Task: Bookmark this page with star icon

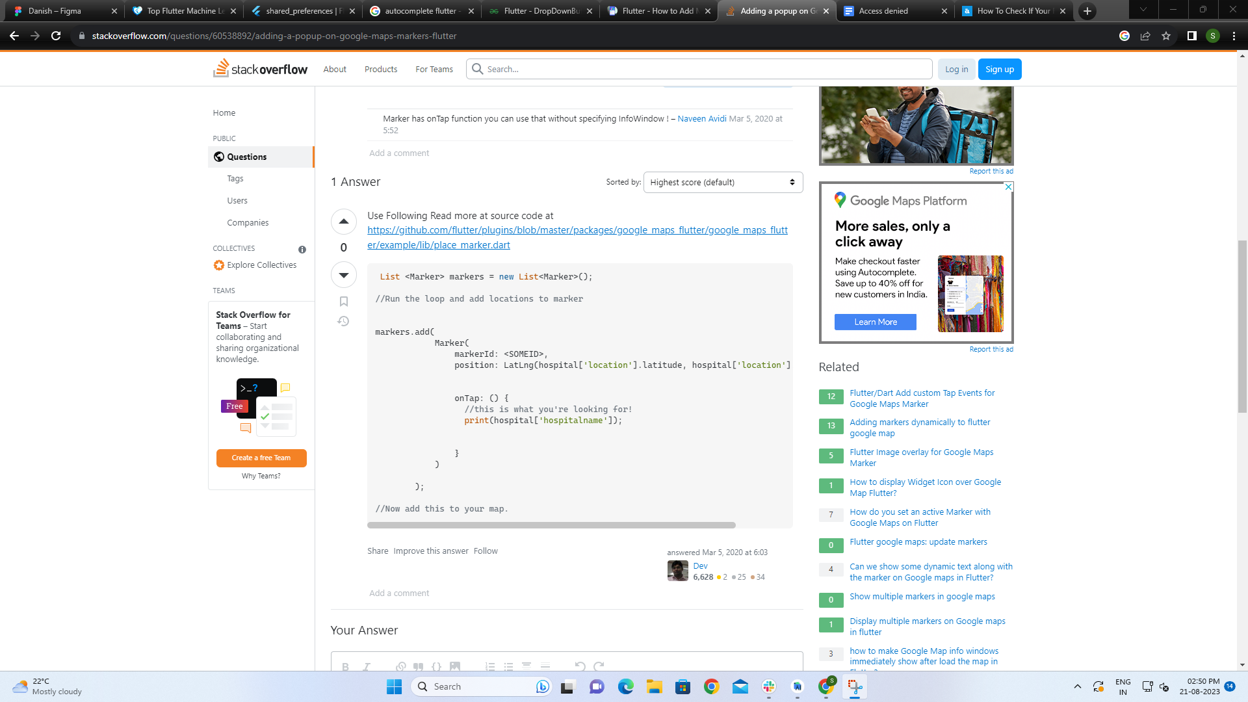Action: coord(1166,36)
